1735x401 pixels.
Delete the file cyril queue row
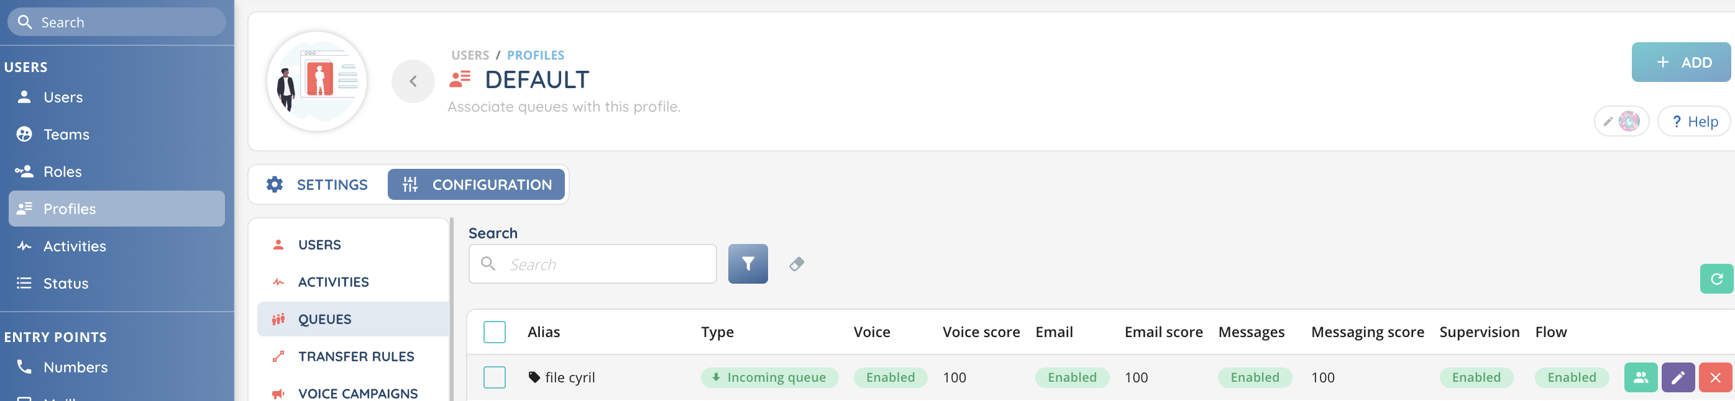[1714, 377]
